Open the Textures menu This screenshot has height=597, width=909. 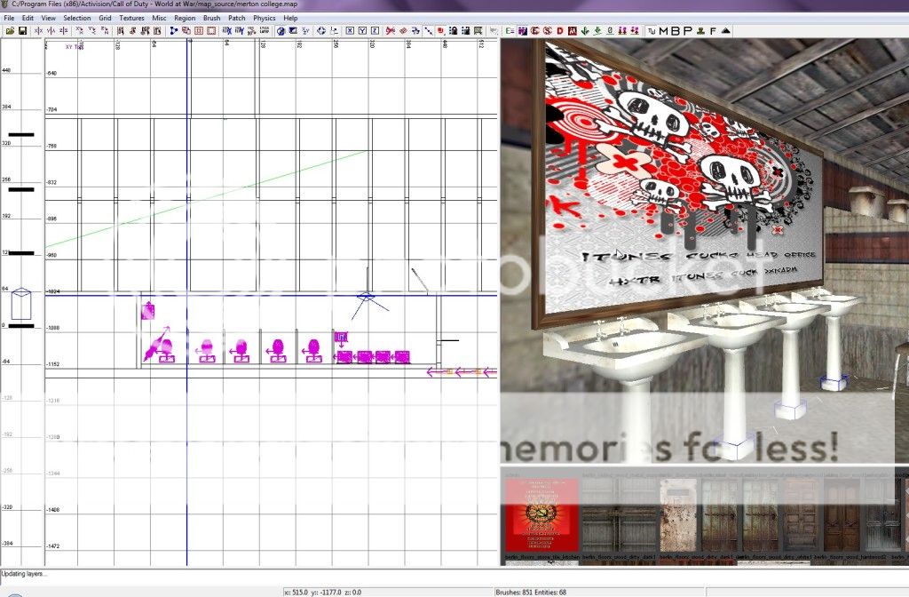pos(131,18)
